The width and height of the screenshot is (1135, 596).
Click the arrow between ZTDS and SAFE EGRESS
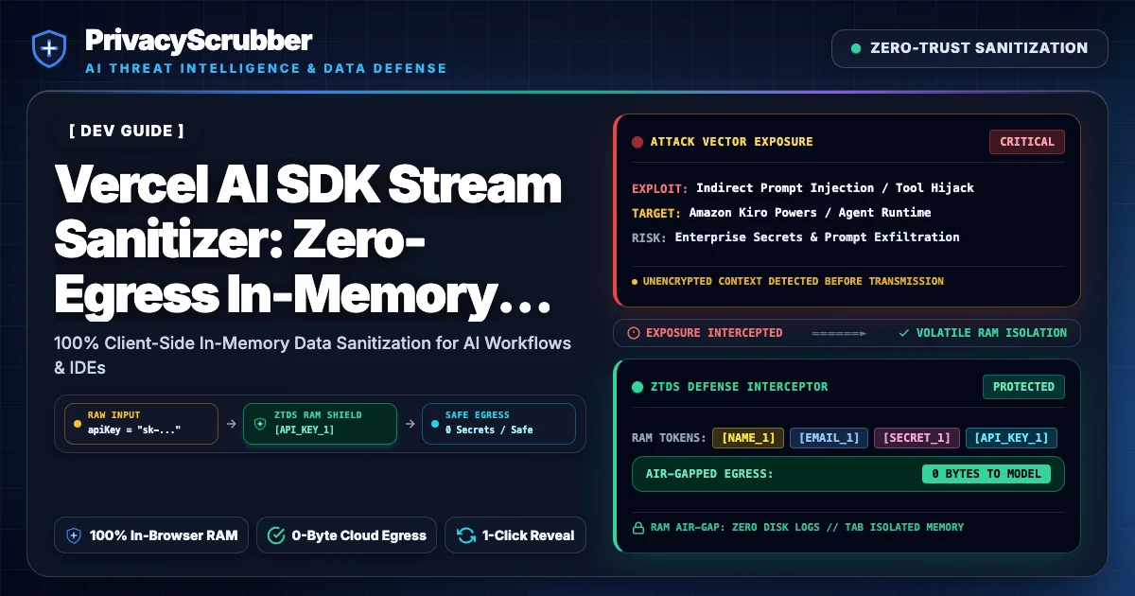point(409,425)
